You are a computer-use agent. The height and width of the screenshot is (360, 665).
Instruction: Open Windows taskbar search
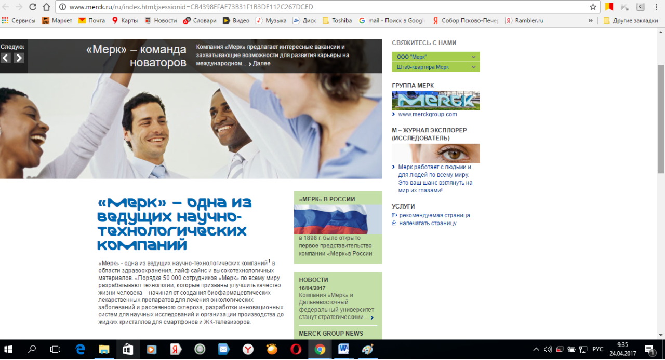(x=32, y=349)
